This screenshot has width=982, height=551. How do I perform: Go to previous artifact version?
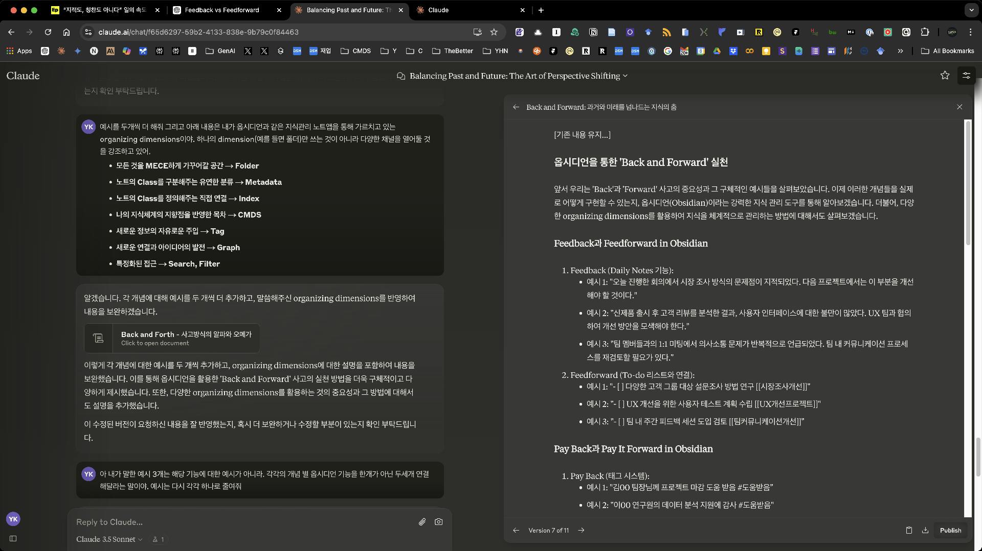[x=516, y=530]
